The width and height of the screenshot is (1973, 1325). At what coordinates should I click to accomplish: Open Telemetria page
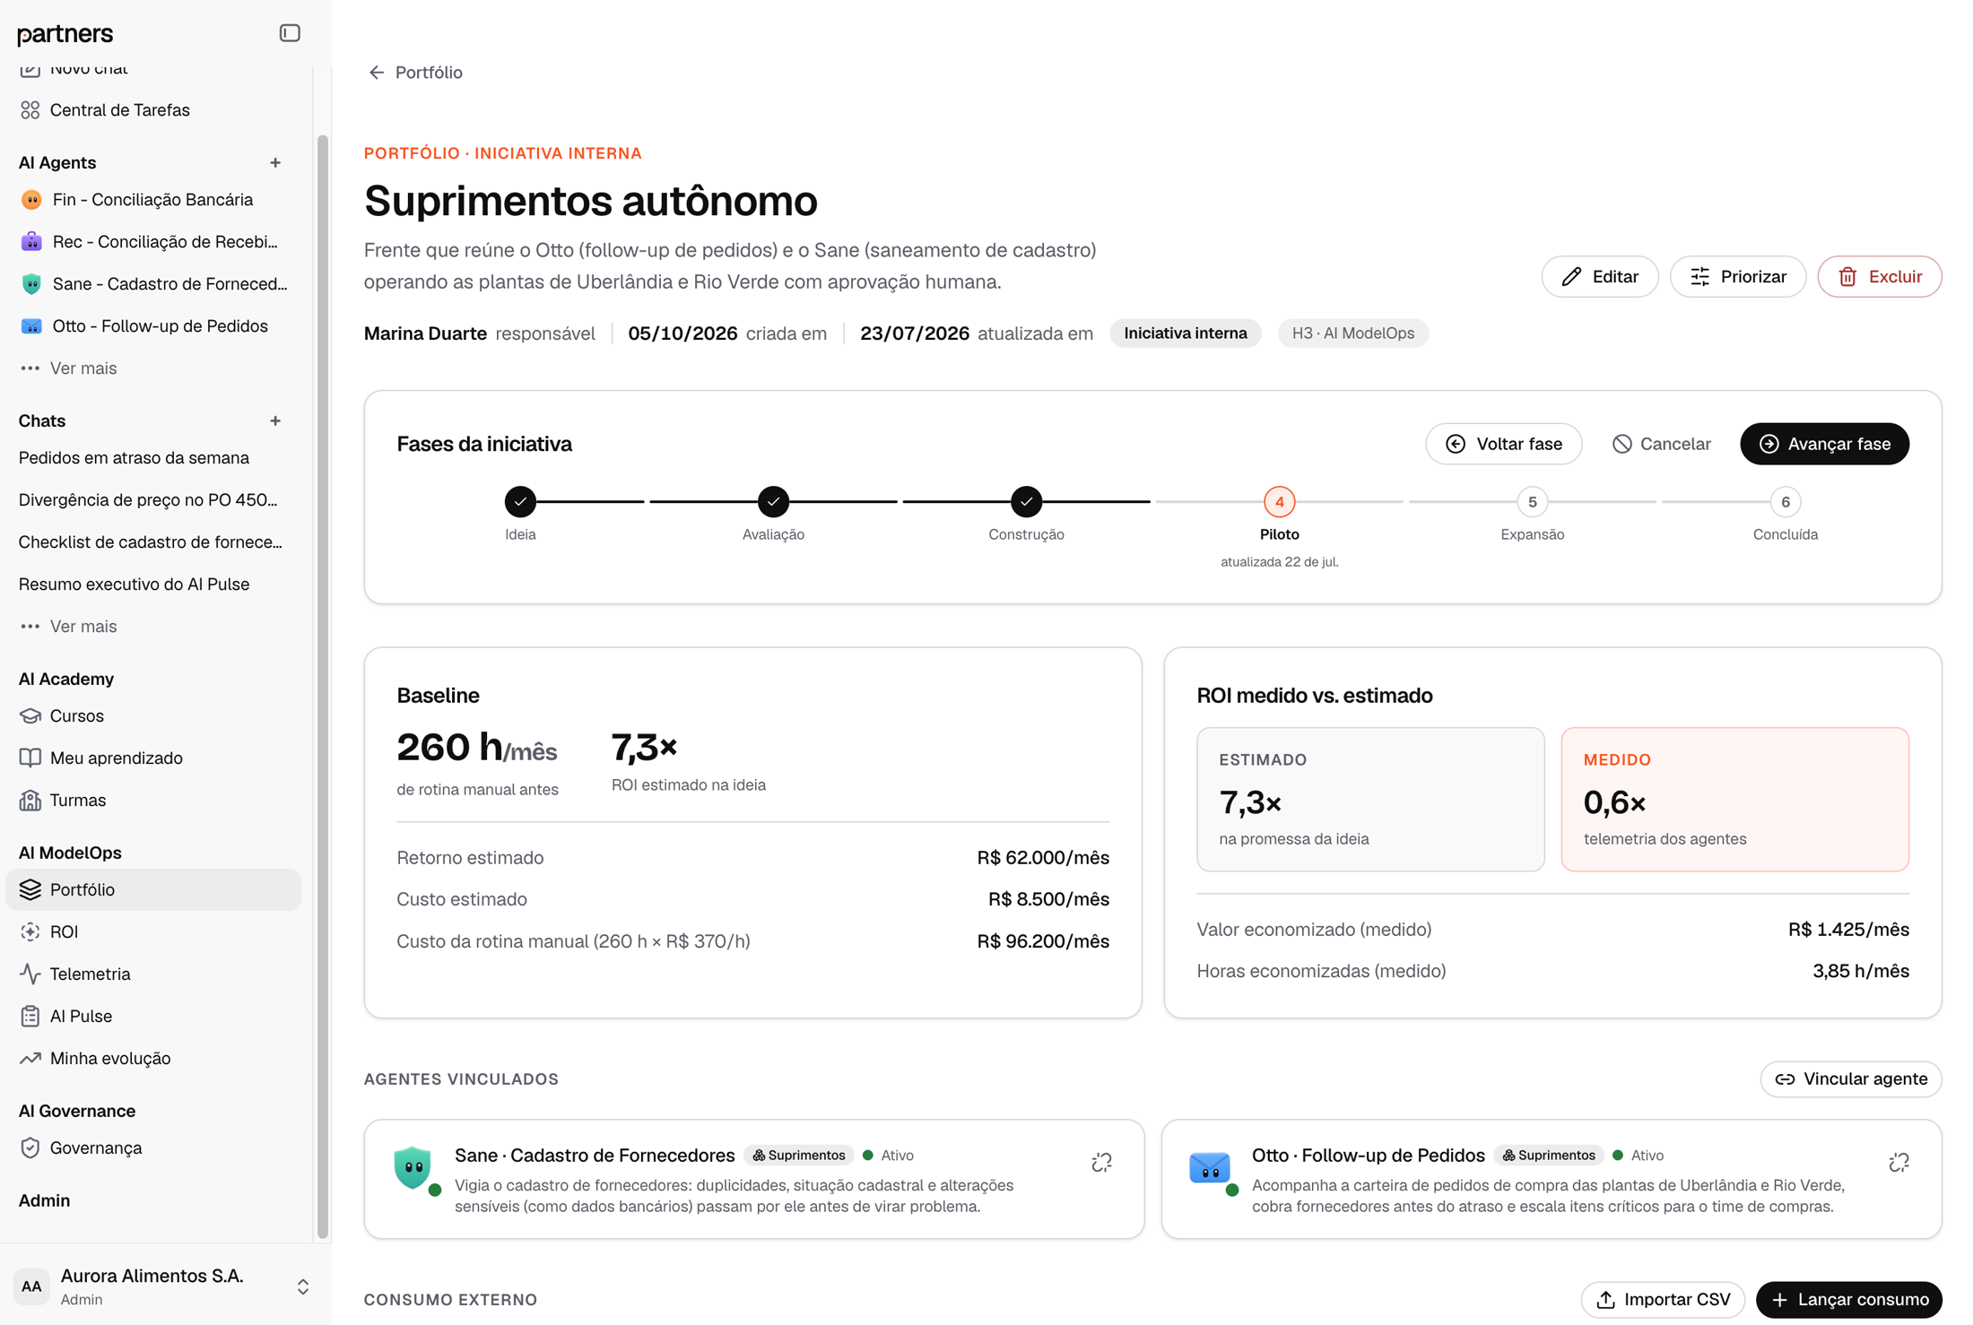pos(152,974)
